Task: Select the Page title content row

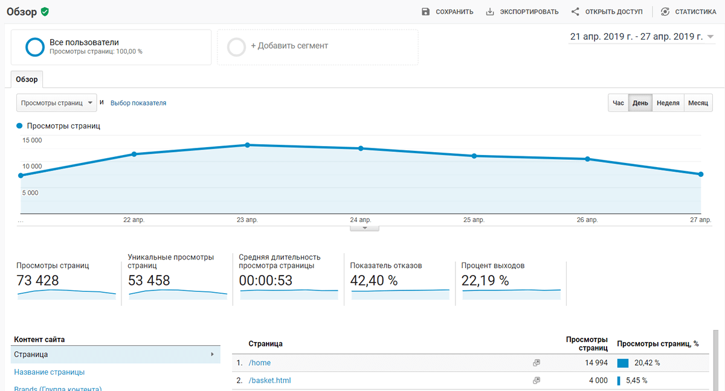Action: point(50,372)
